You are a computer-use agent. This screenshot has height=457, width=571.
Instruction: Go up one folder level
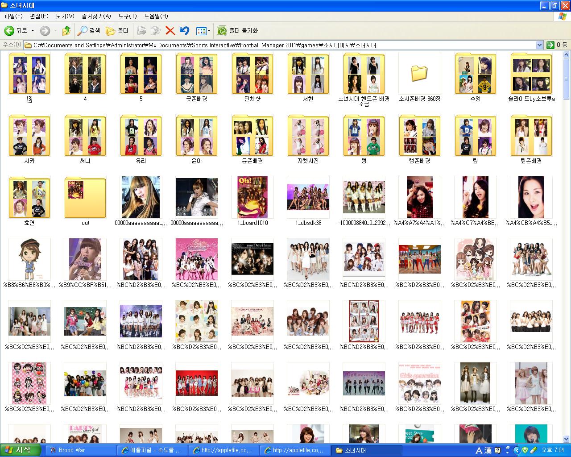[x=66, y=31]
